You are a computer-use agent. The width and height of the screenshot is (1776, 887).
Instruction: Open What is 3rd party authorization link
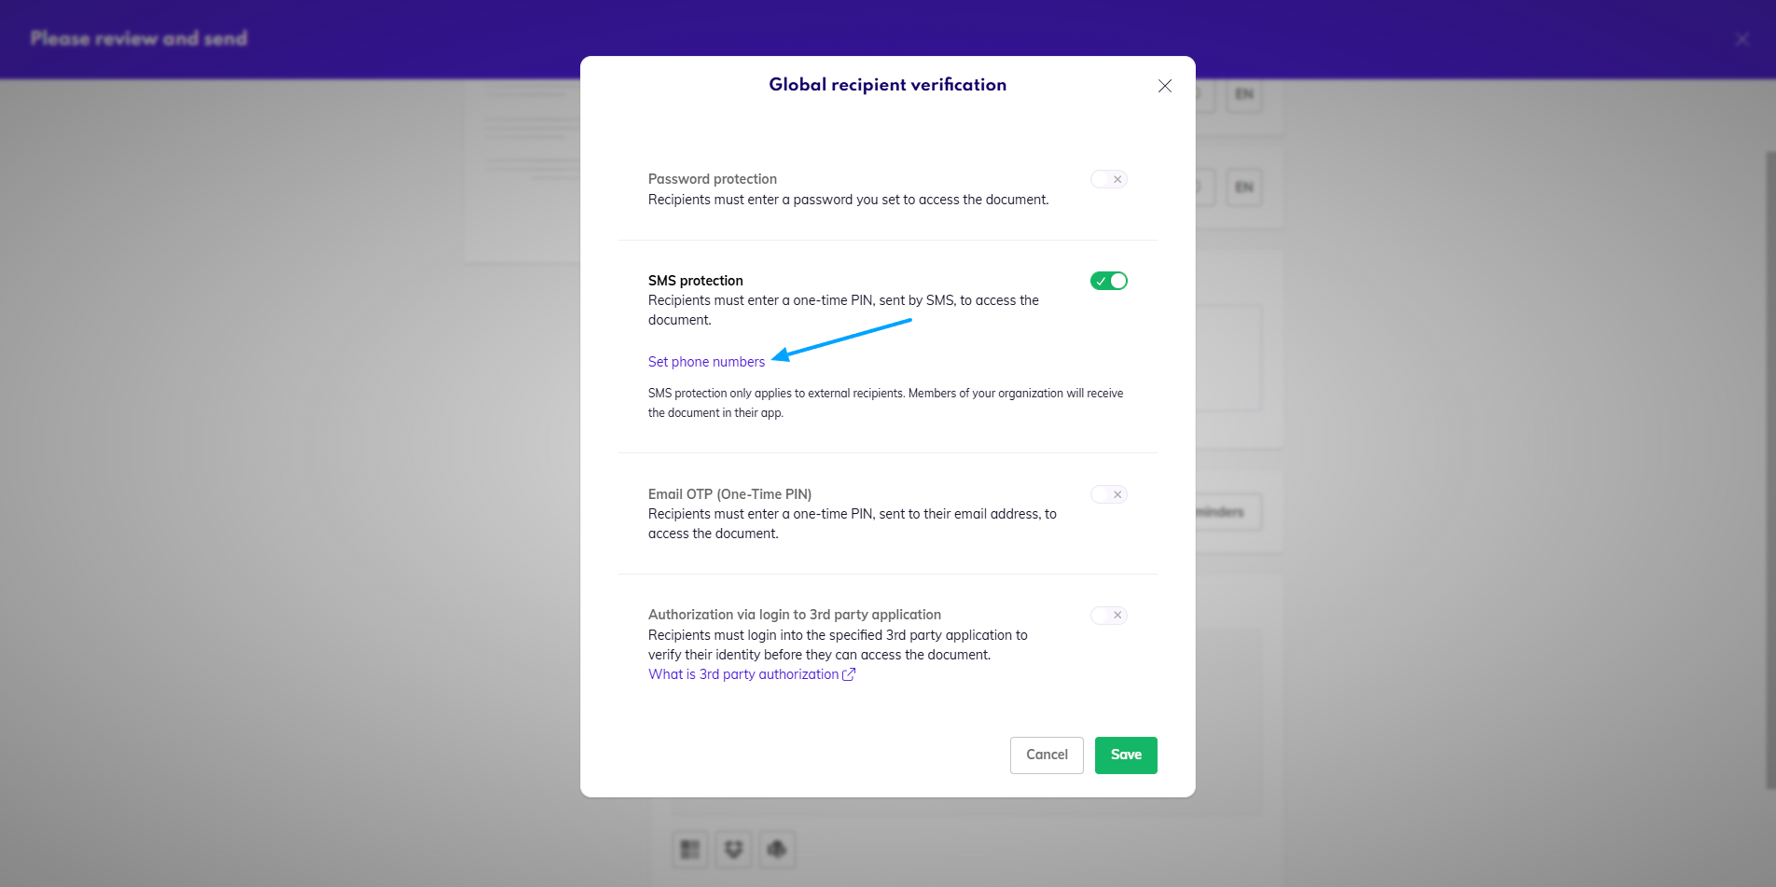click(742, 674)
